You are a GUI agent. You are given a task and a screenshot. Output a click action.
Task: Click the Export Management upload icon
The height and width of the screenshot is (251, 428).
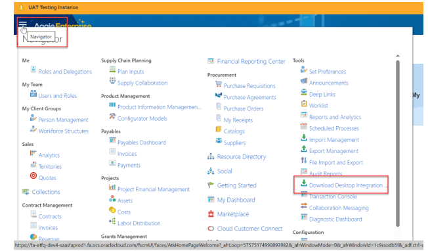coord(304,148)
